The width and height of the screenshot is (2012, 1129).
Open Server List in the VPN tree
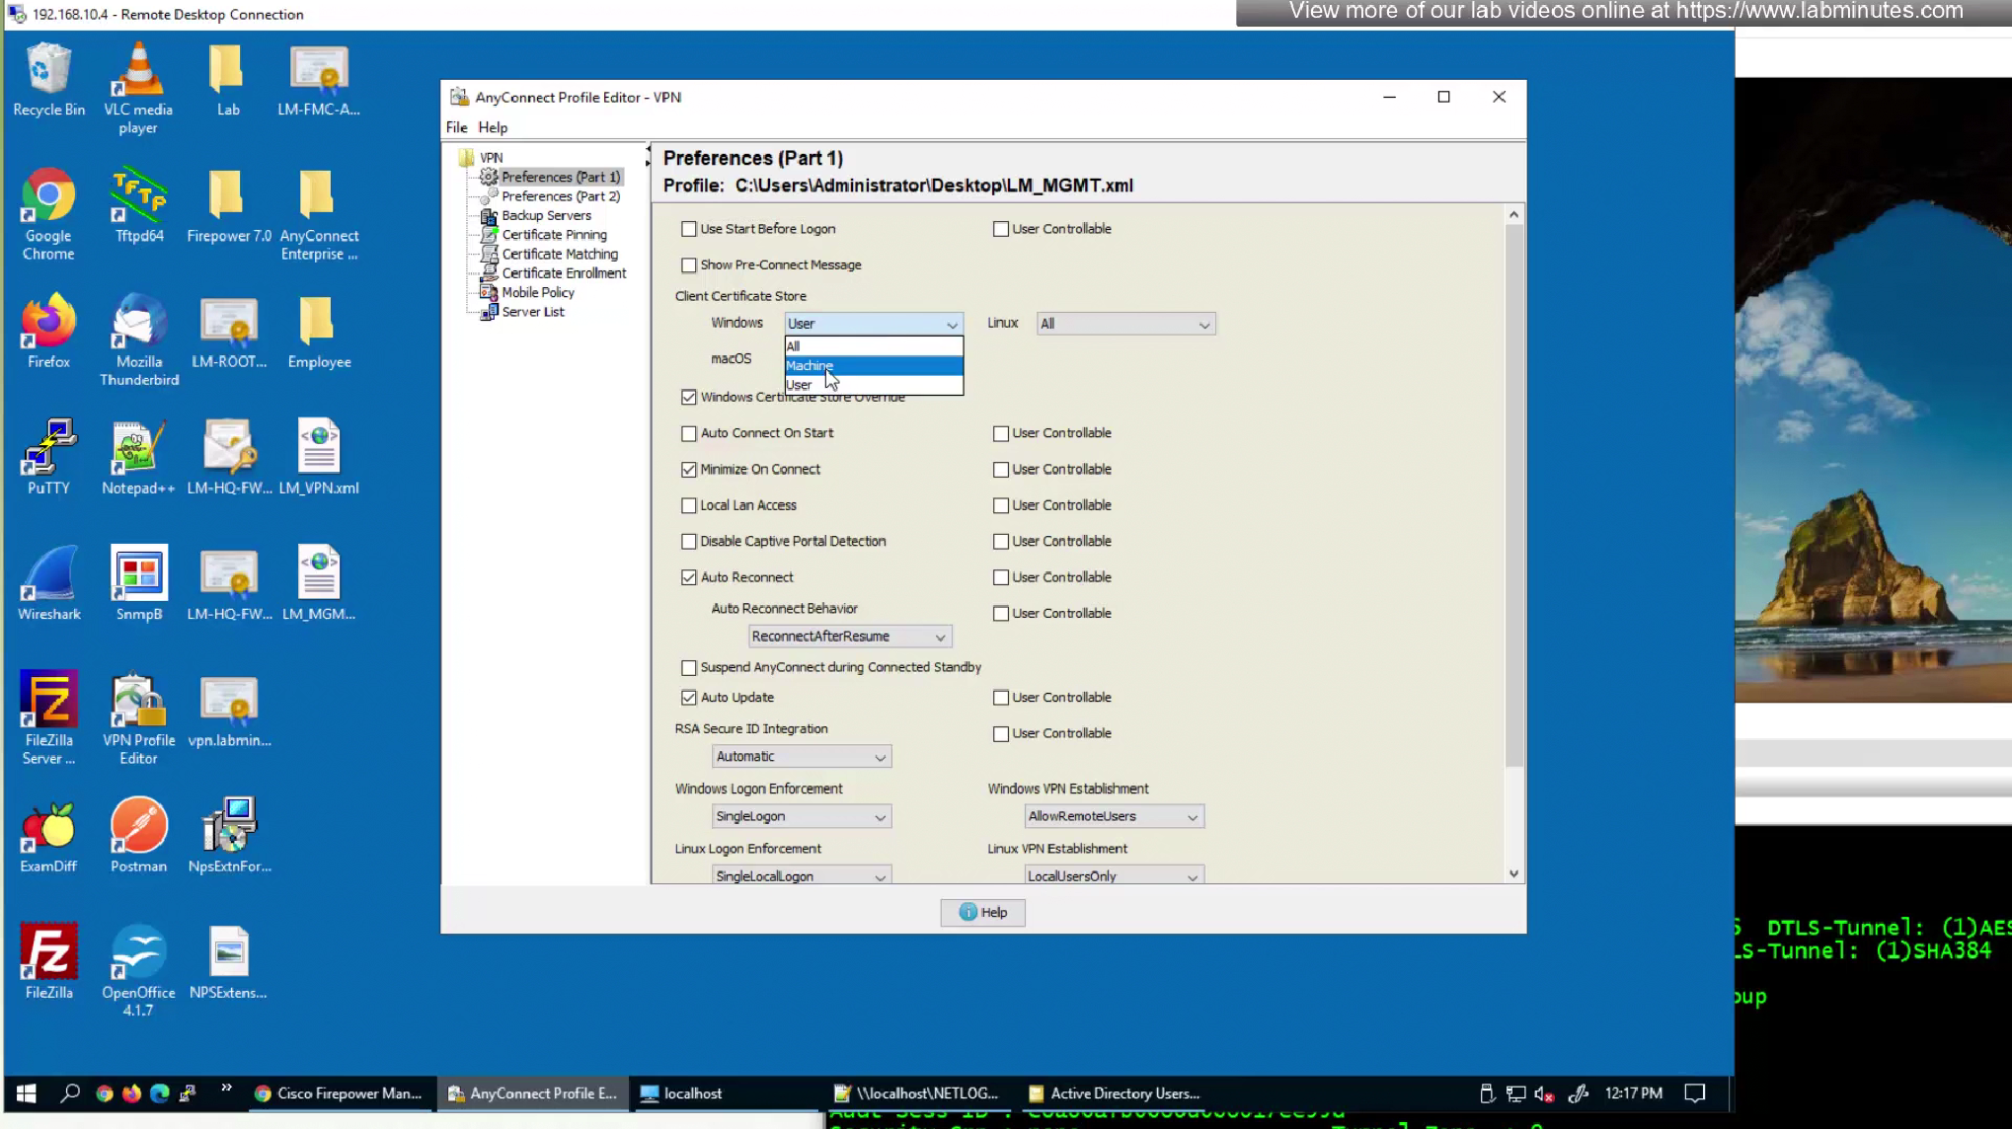tap(533, 312)
